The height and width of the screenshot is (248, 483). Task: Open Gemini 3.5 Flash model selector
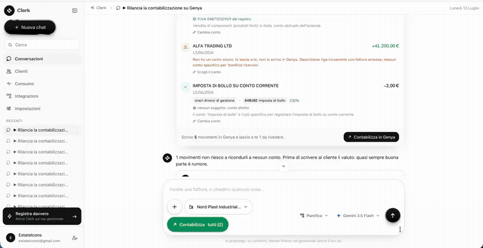coord(358,215)
